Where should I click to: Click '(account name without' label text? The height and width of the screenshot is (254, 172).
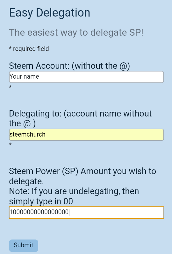point(108,114)
